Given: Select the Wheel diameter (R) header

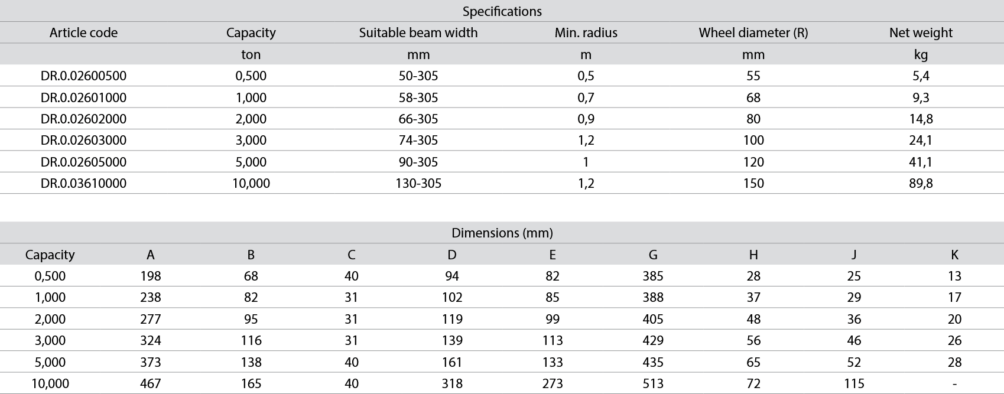Looking at the screenshot, I should 753,33.
